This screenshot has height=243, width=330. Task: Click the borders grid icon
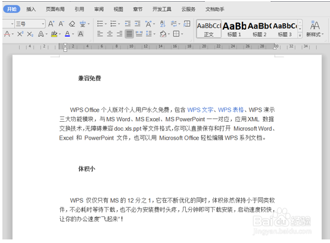pyautogui.click(x=176, y=34)
